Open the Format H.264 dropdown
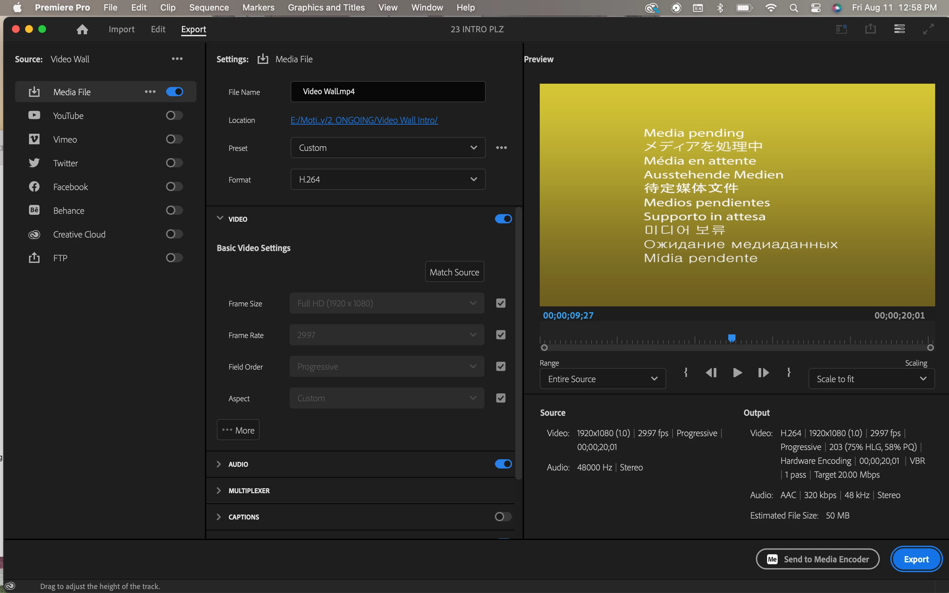 pyautogui.click(x=388, y=180)
